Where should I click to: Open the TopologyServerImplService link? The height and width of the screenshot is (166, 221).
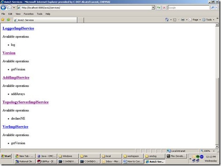point(25,102)
